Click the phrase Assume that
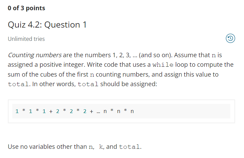This screenshot has width=244, height=158. coord(192,55)
